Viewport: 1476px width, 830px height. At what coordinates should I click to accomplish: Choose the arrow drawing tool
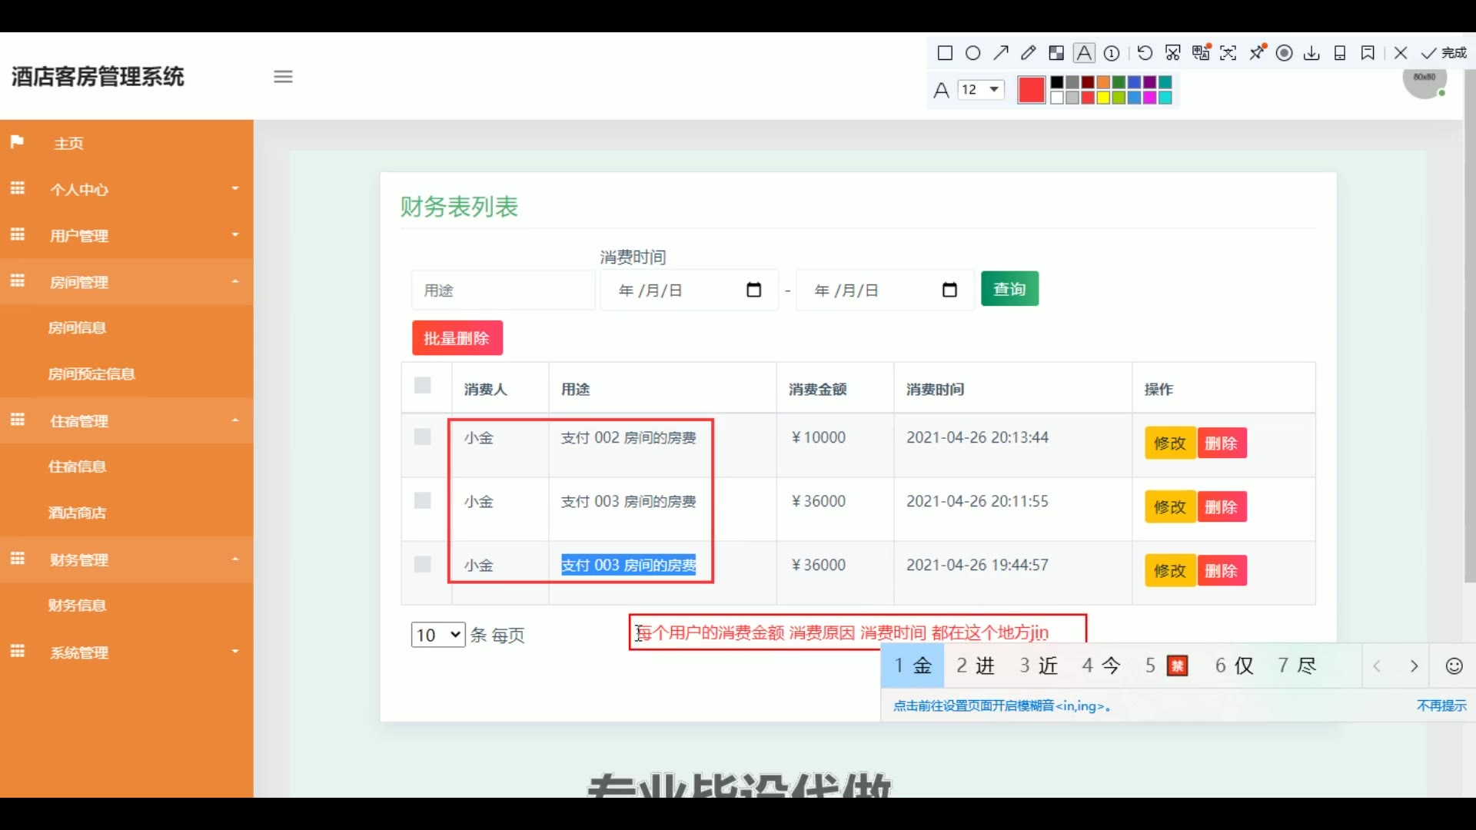[x=1000, y=53]
